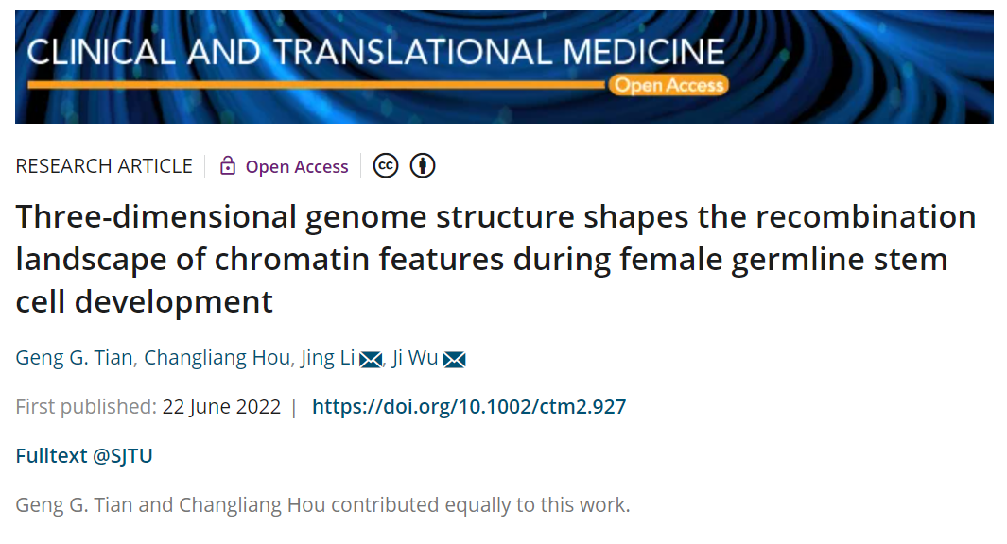
Task: Click the First published label
Action: [86, 407]
